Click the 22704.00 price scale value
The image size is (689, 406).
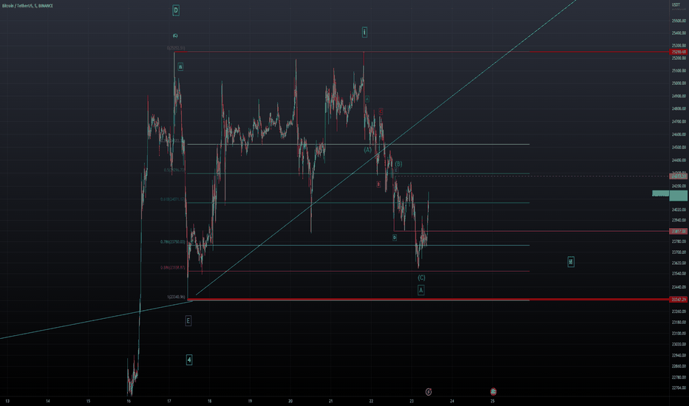[679, 388]
